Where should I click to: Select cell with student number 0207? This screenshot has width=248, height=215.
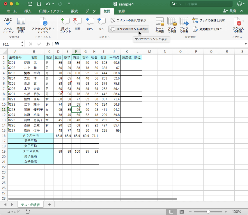15,94
